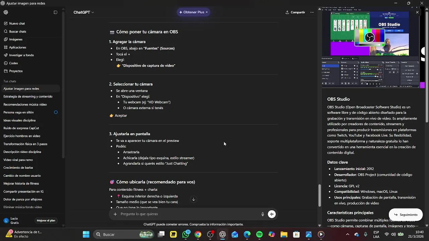The height and width of the screenshot is (241, 429).
Task: Click the plus attach button in the composer
Action: point(115,214)
